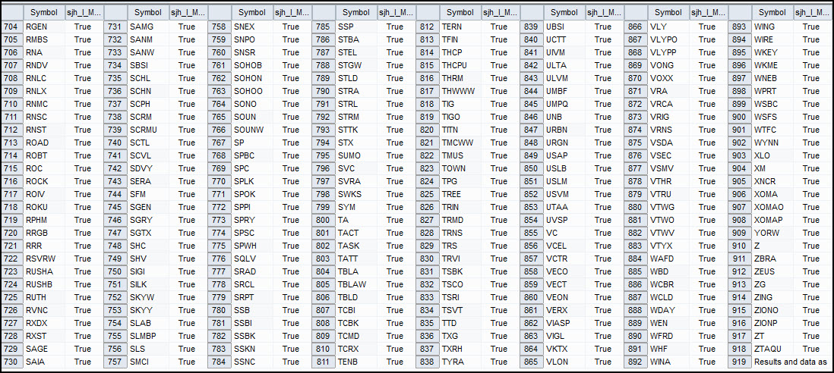
Task: Click Symbol column header above VLY
Action: [668, 13]
